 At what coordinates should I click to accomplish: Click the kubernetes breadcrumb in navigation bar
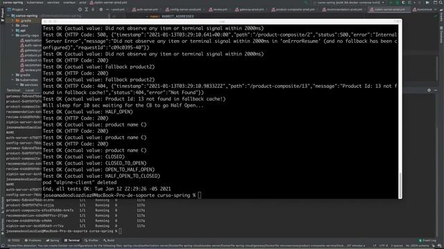click(x=35, y=3)
